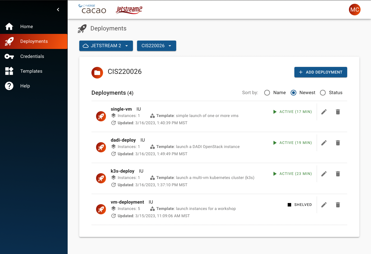Viewport: 371px width, 254px height.
Task: Go to Home in the sidebar
Action: click(x=26, y=27)
